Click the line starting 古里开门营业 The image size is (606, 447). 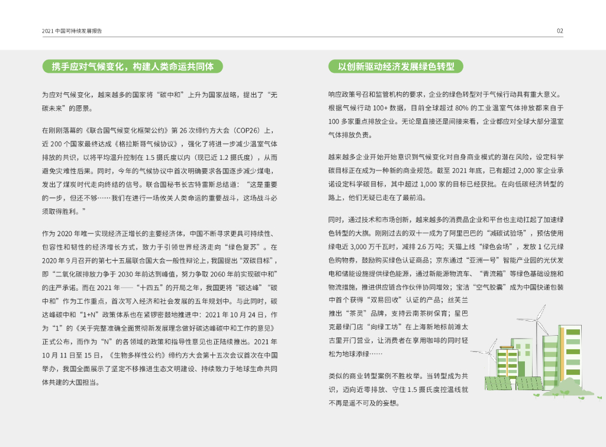[398, 340]
